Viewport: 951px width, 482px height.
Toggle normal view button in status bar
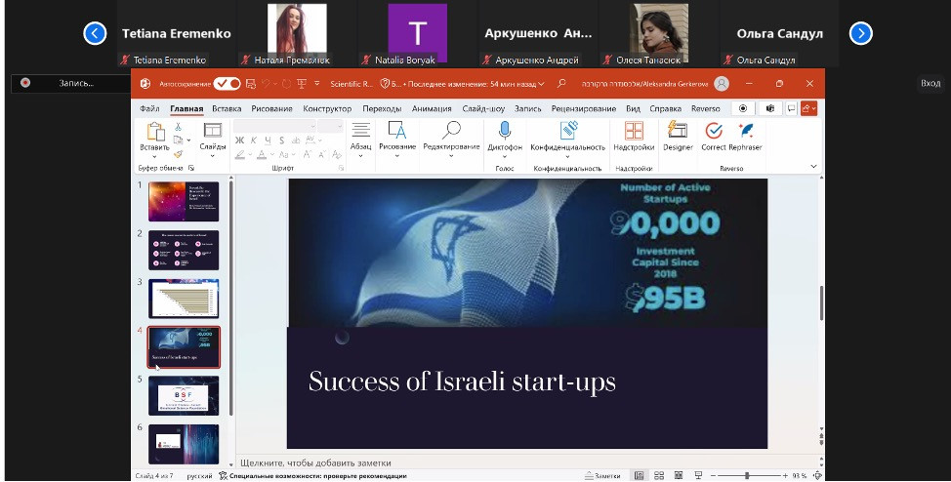639,475
